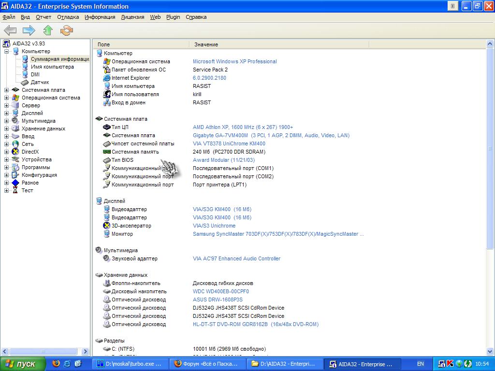Select Имя компьютера in the tree
Screen dimensions: 495x371
tap(52, 67)
